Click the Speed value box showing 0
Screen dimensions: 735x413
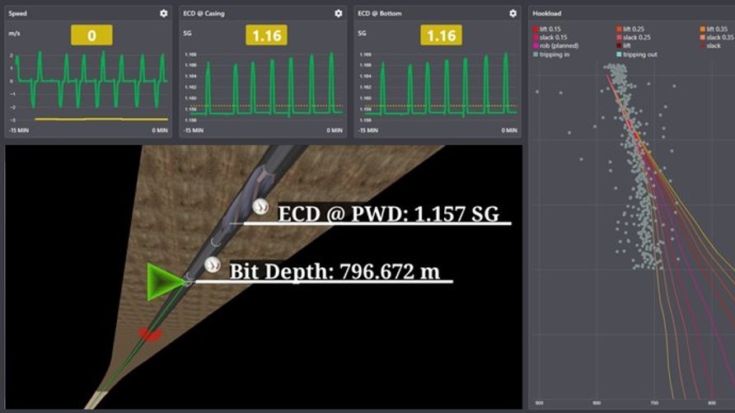[x=91, y=35]
